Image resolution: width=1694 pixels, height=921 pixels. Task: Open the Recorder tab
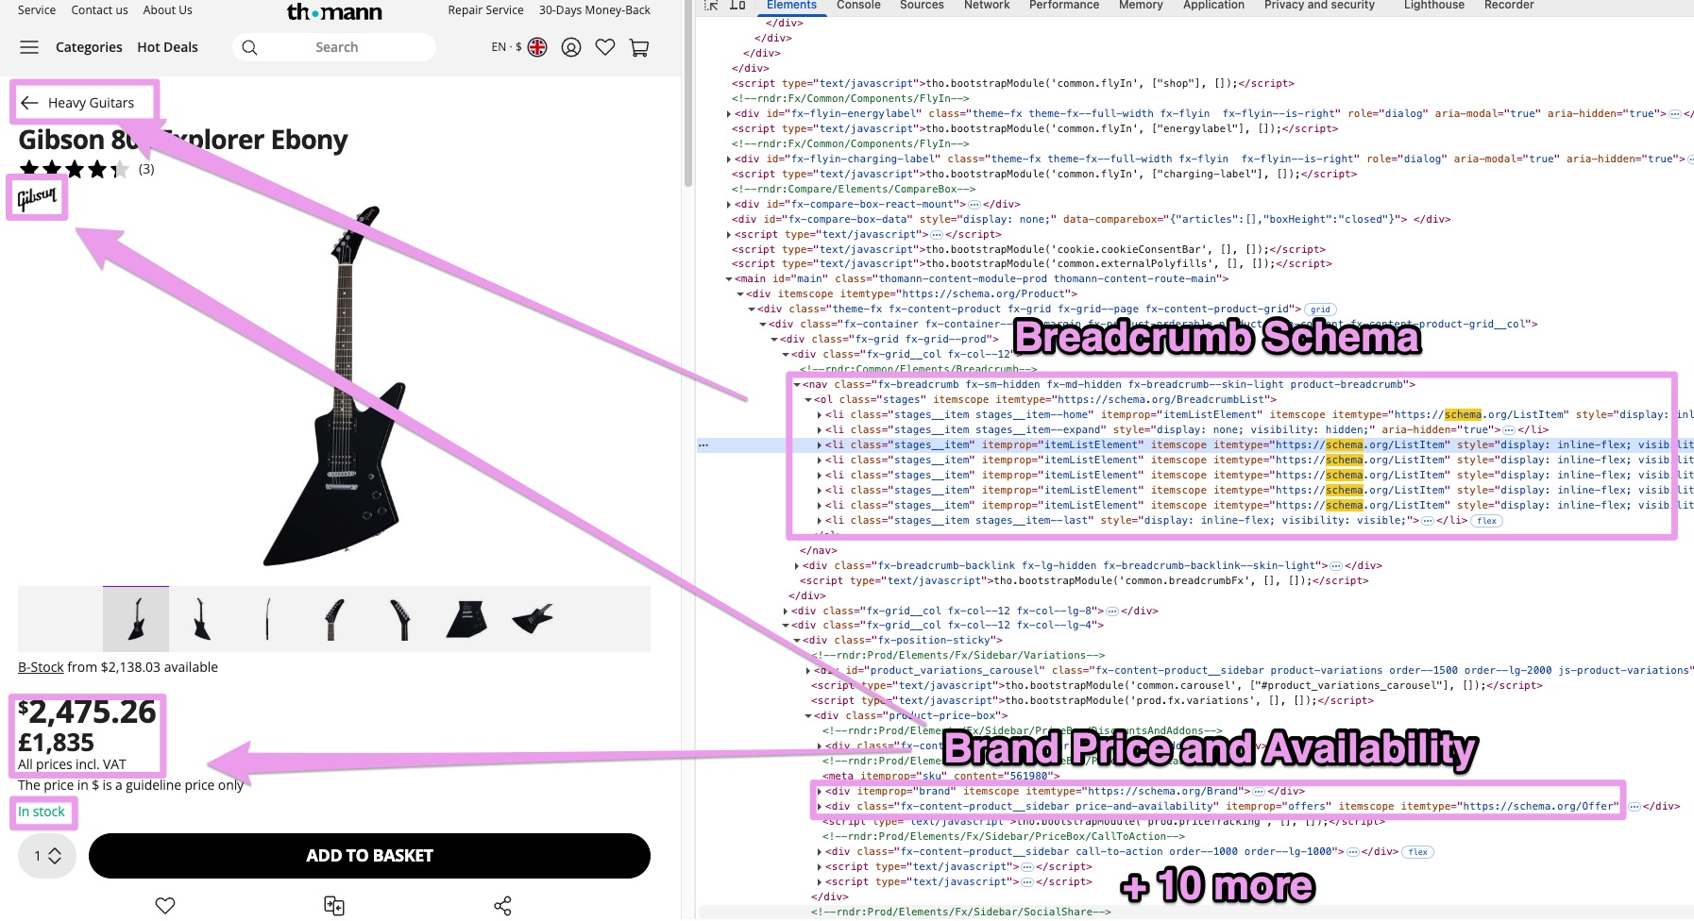(1509, 6)
